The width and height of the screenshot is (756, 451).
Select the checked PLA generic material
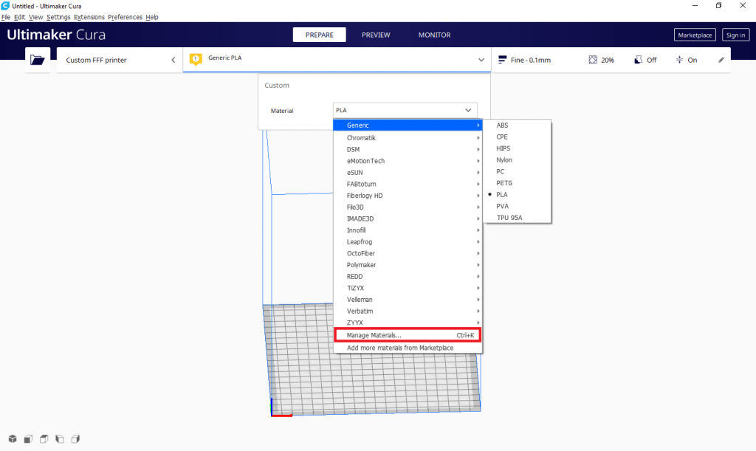[518, 195]
